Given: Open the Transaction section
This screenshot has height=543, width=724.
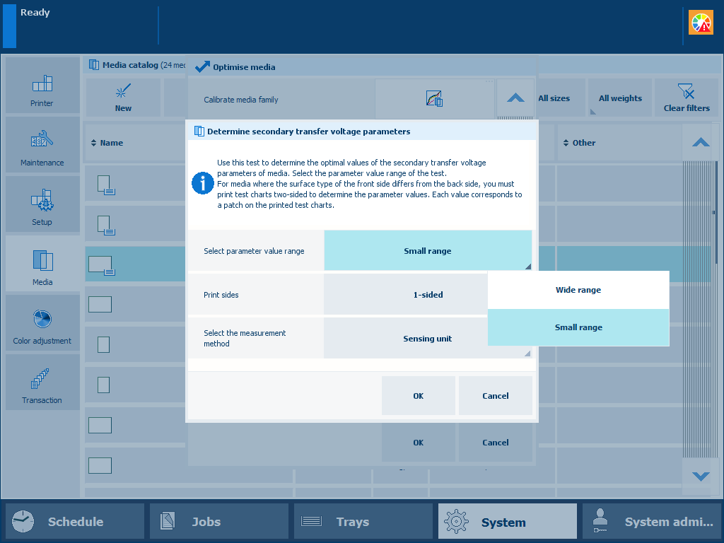Looking at the screenshot, I should (42, 383).
